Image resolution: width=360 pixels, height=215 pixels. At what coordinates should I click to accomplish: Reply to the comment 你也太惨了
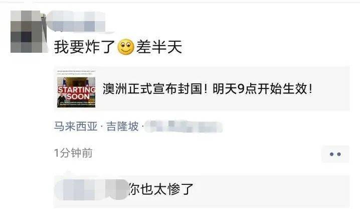(x=160, y=189)
